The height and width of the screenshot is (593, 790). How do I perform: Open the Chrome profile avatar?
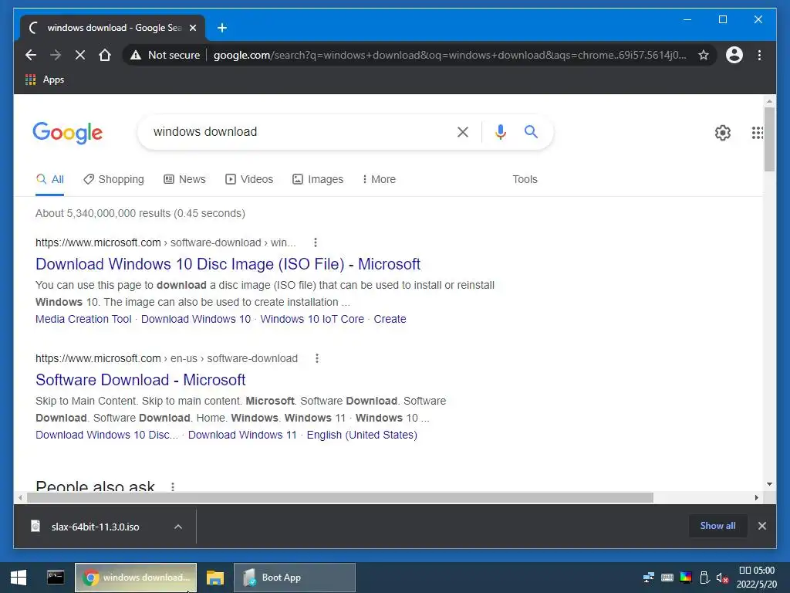point(734,55)
